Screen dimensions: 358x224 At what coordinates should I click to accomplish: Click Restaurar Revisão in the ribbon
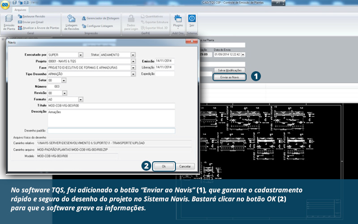[31, 16]
